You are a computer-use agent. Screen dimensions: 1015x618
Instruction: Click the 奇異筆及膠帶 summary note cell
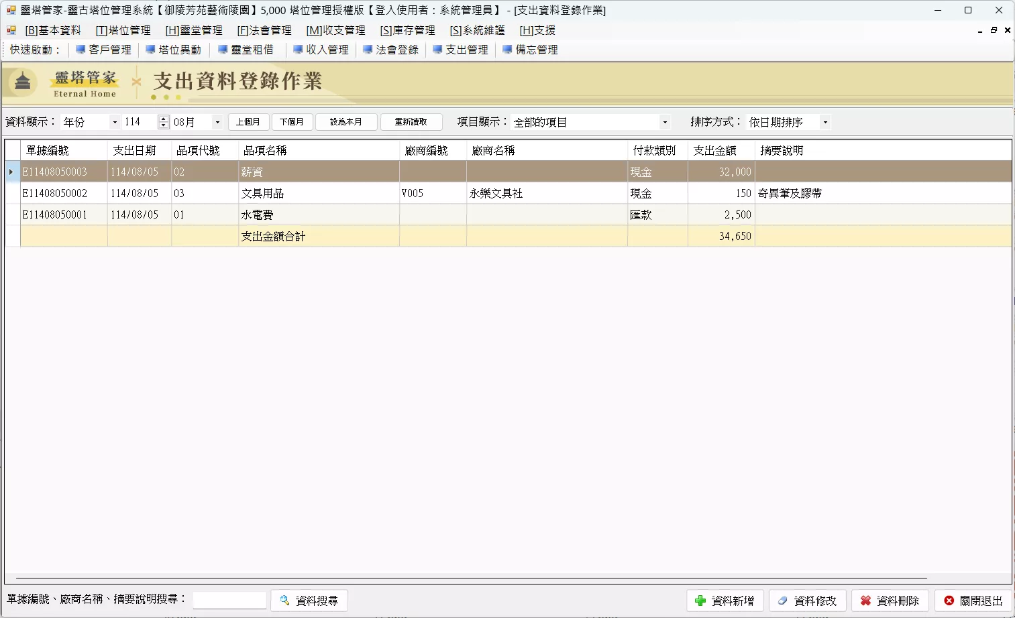tap(883, 193)
